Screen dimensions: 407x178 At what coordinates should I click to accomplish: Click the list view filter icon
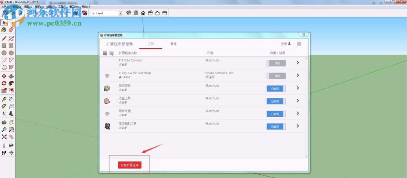pos(105,53)
